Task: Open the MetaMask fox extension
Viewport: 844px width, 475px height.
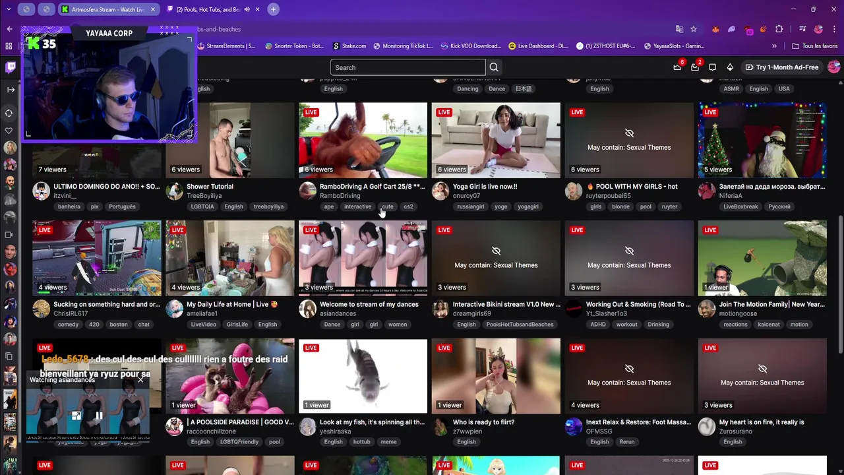Action: [715, 29]
